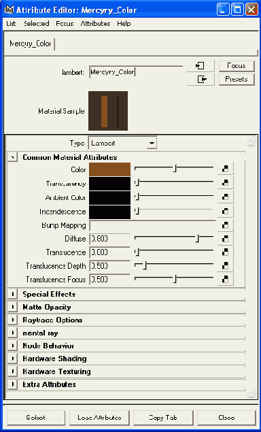Click the Bump Mapping text field
Image resolution: width=261 pixels, height=432 pixels.
(x=152, y=226)
